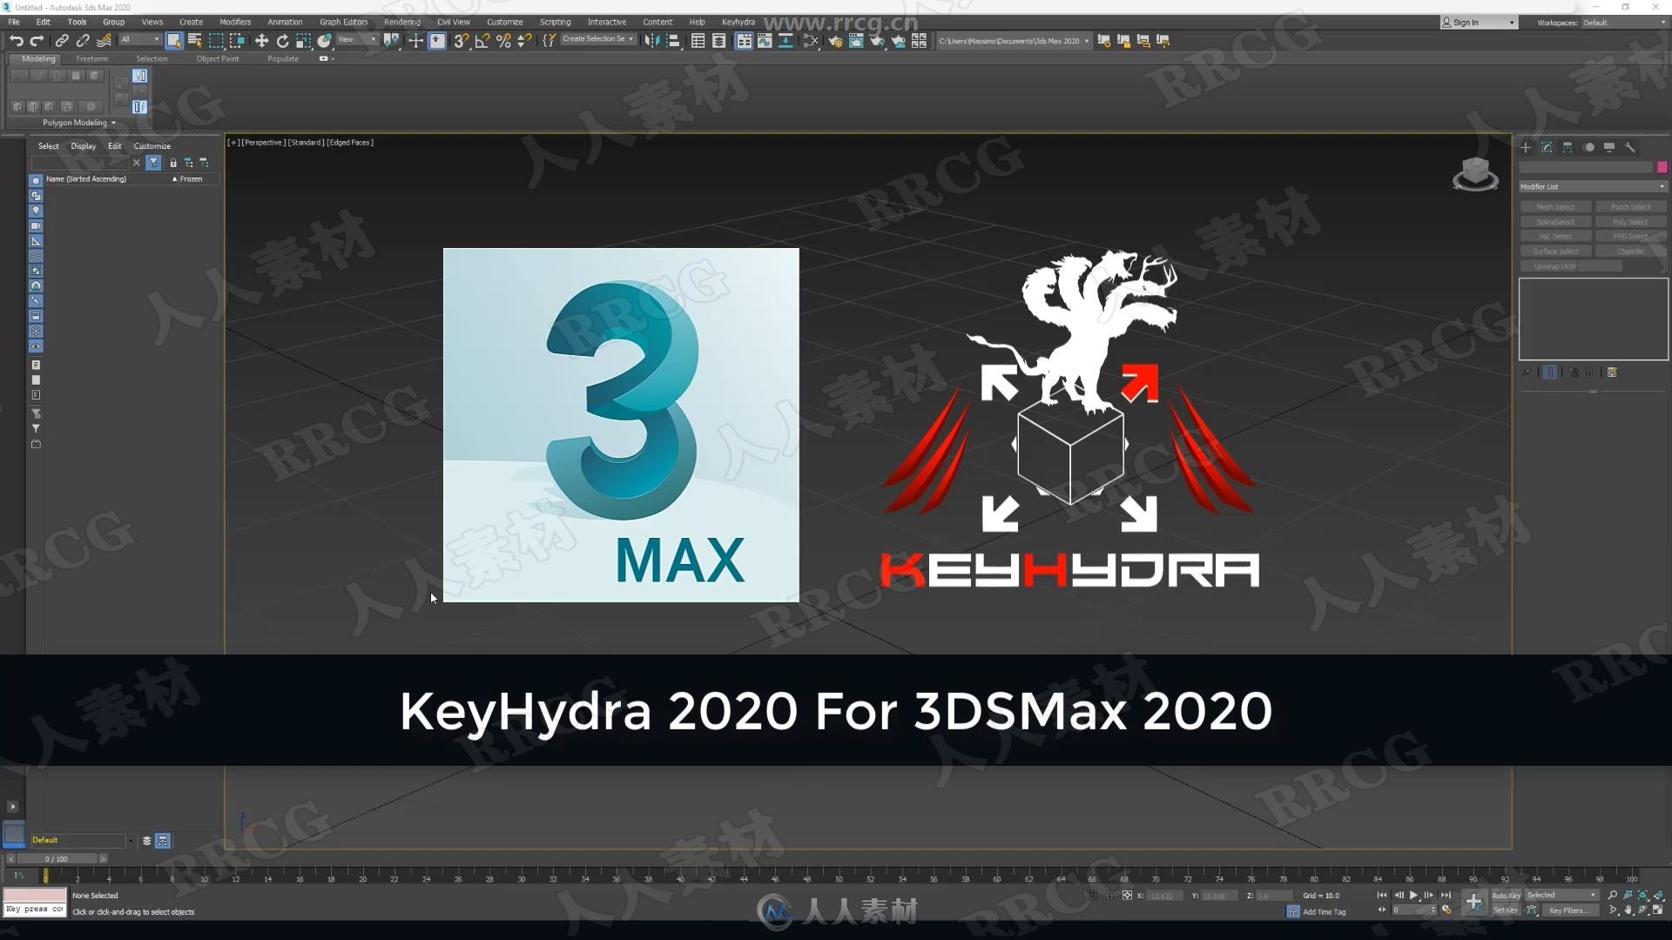Toggle 3D Snaps on main toolbar
This screenshot has height=940, width=1672.
coord(461,41)
